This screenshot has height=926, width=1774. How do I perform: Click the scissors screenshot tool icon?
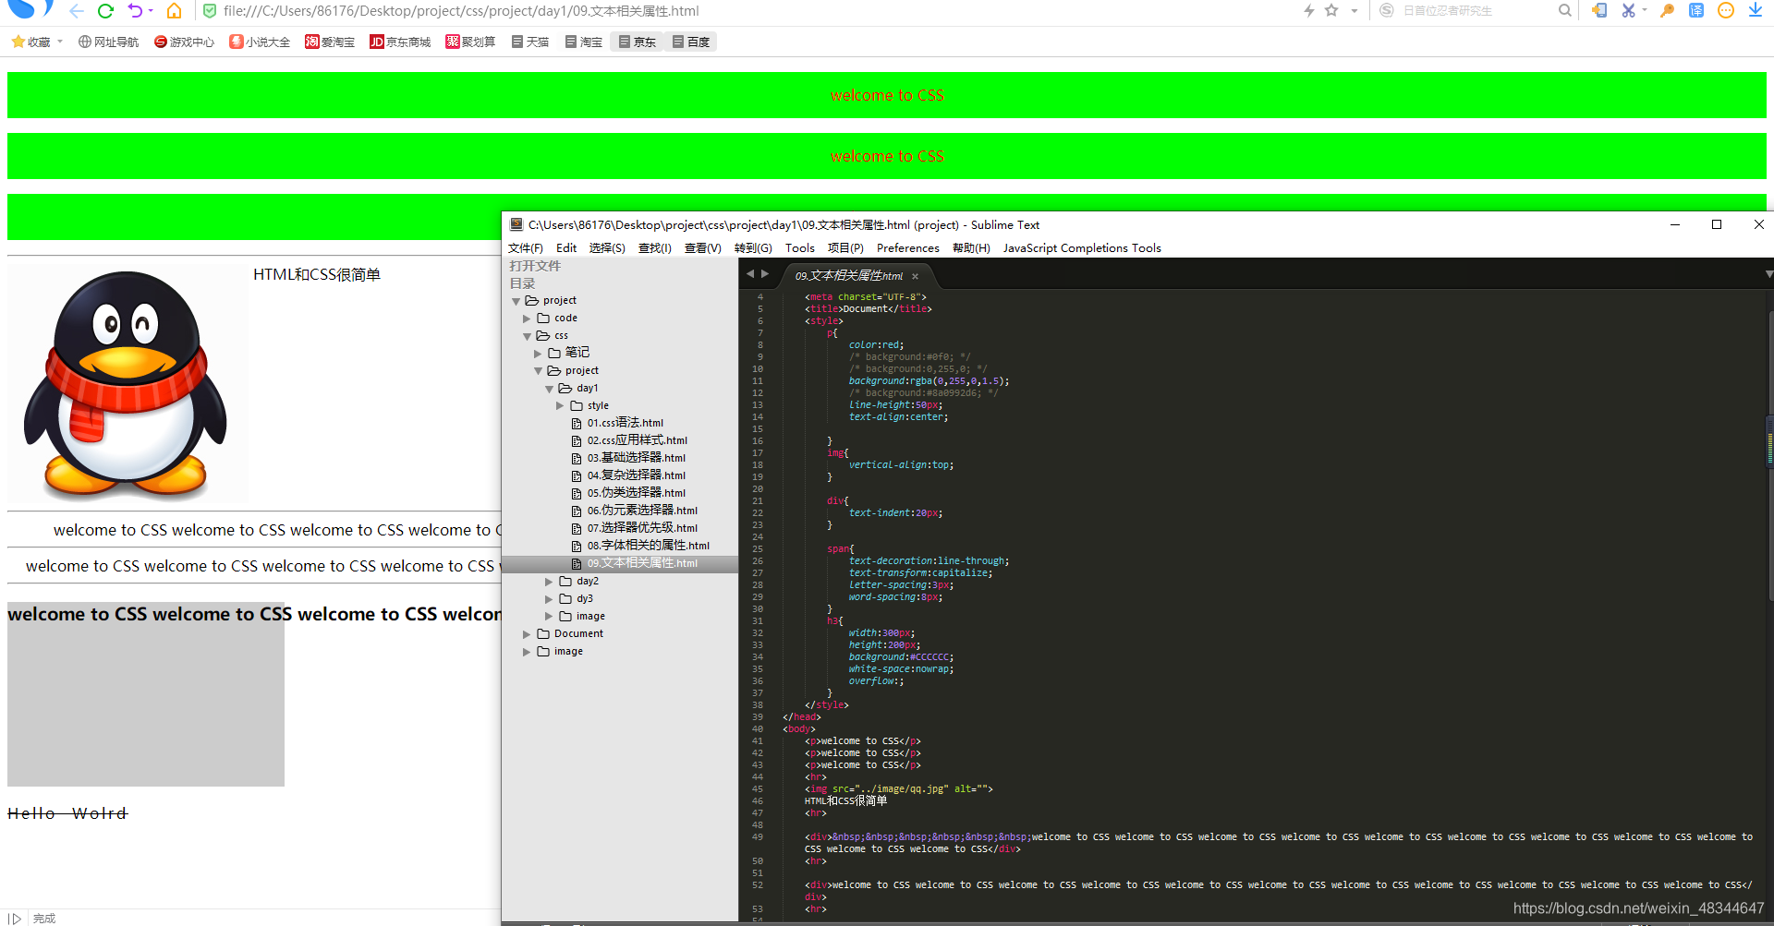click(x=1628, y=11)
